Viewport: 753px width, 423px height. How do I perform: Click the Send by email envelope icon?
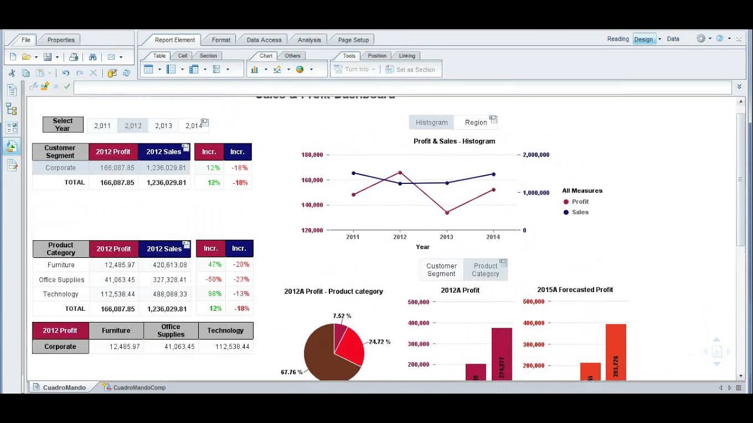(x=111, y=57)
